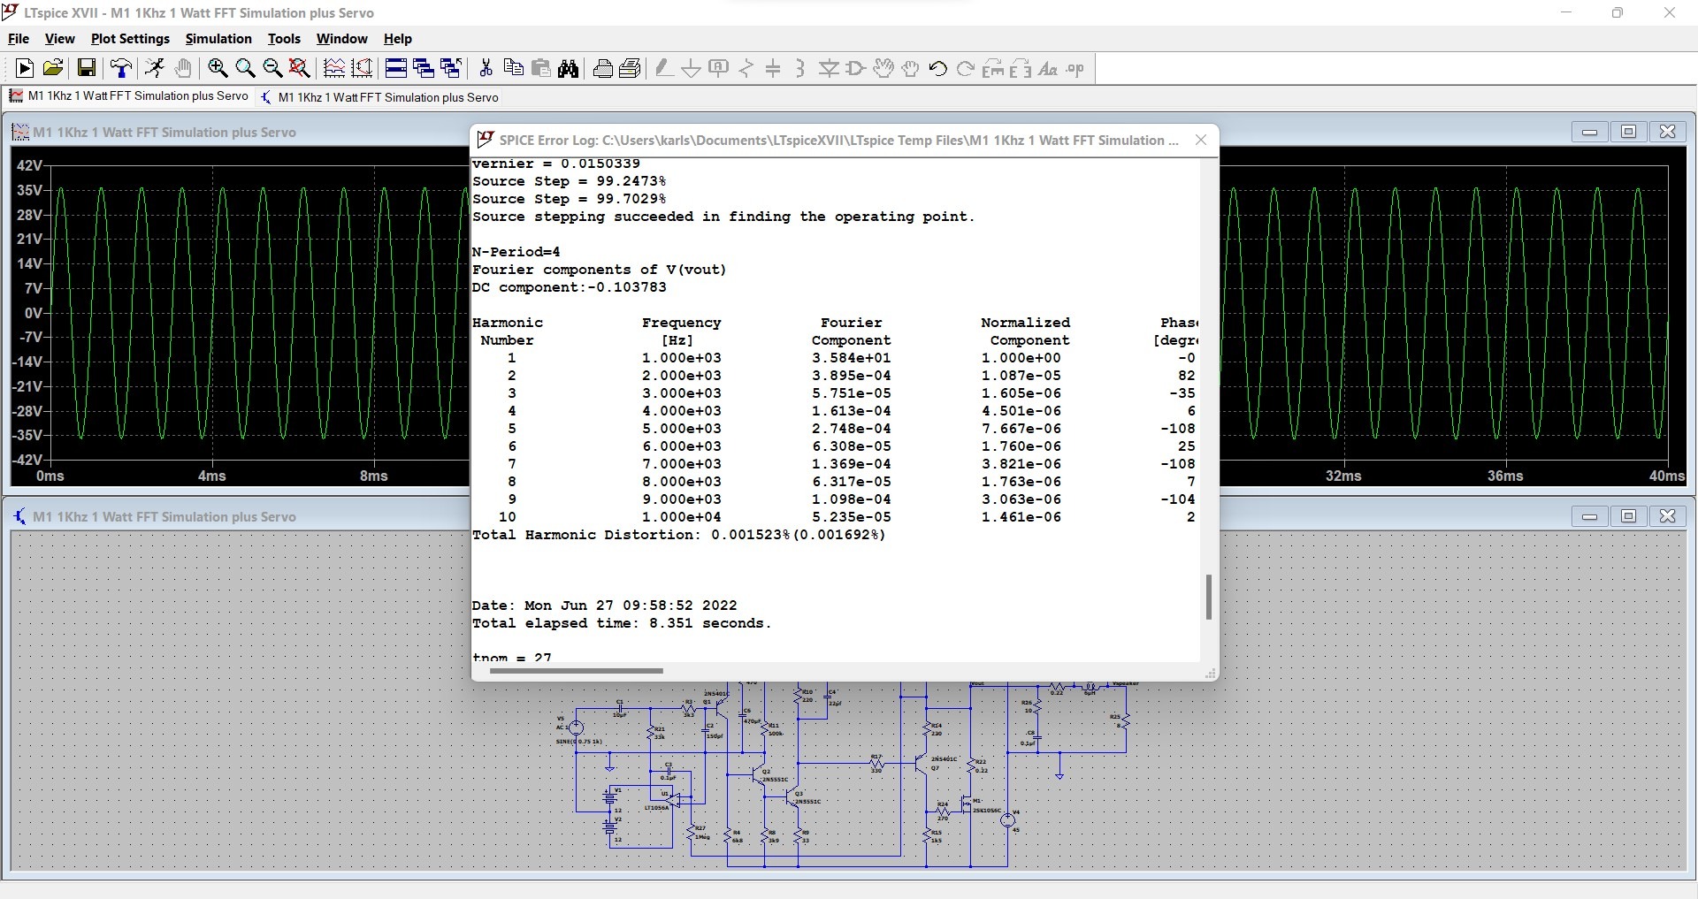Click the Aa text tool icon

(x=1048, y=68)
